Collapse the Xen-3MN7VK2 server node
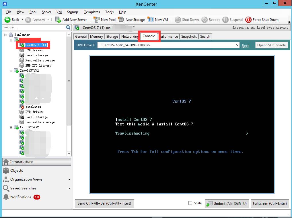The height and width of the screenshot is (218, 292). click(11, 71)
